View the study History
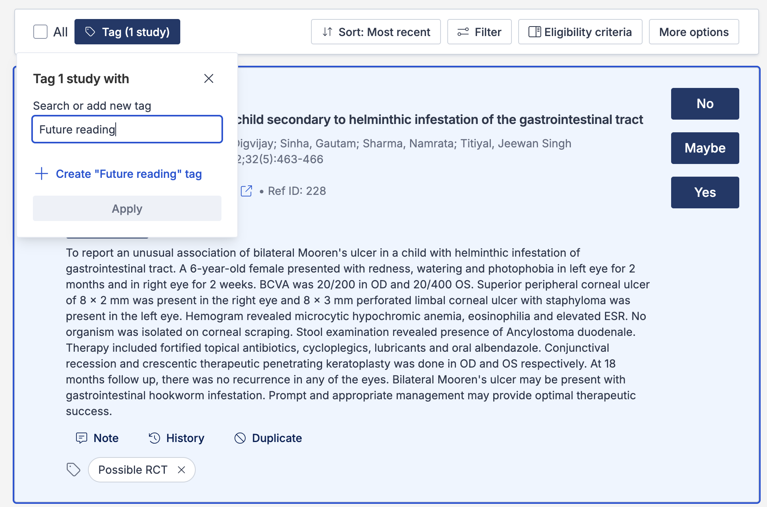This screenshot has height=507, width=767. tap(176, 438)
